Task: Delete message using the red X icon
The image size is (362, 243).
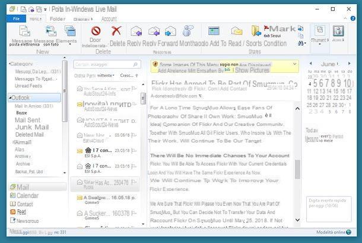Action: tap(116, 31)
